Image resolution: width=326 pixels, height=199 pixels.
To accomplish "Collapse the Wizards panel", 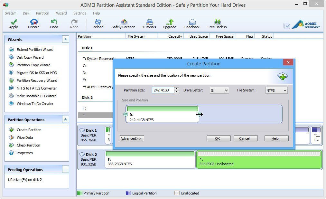I will 66,39.
